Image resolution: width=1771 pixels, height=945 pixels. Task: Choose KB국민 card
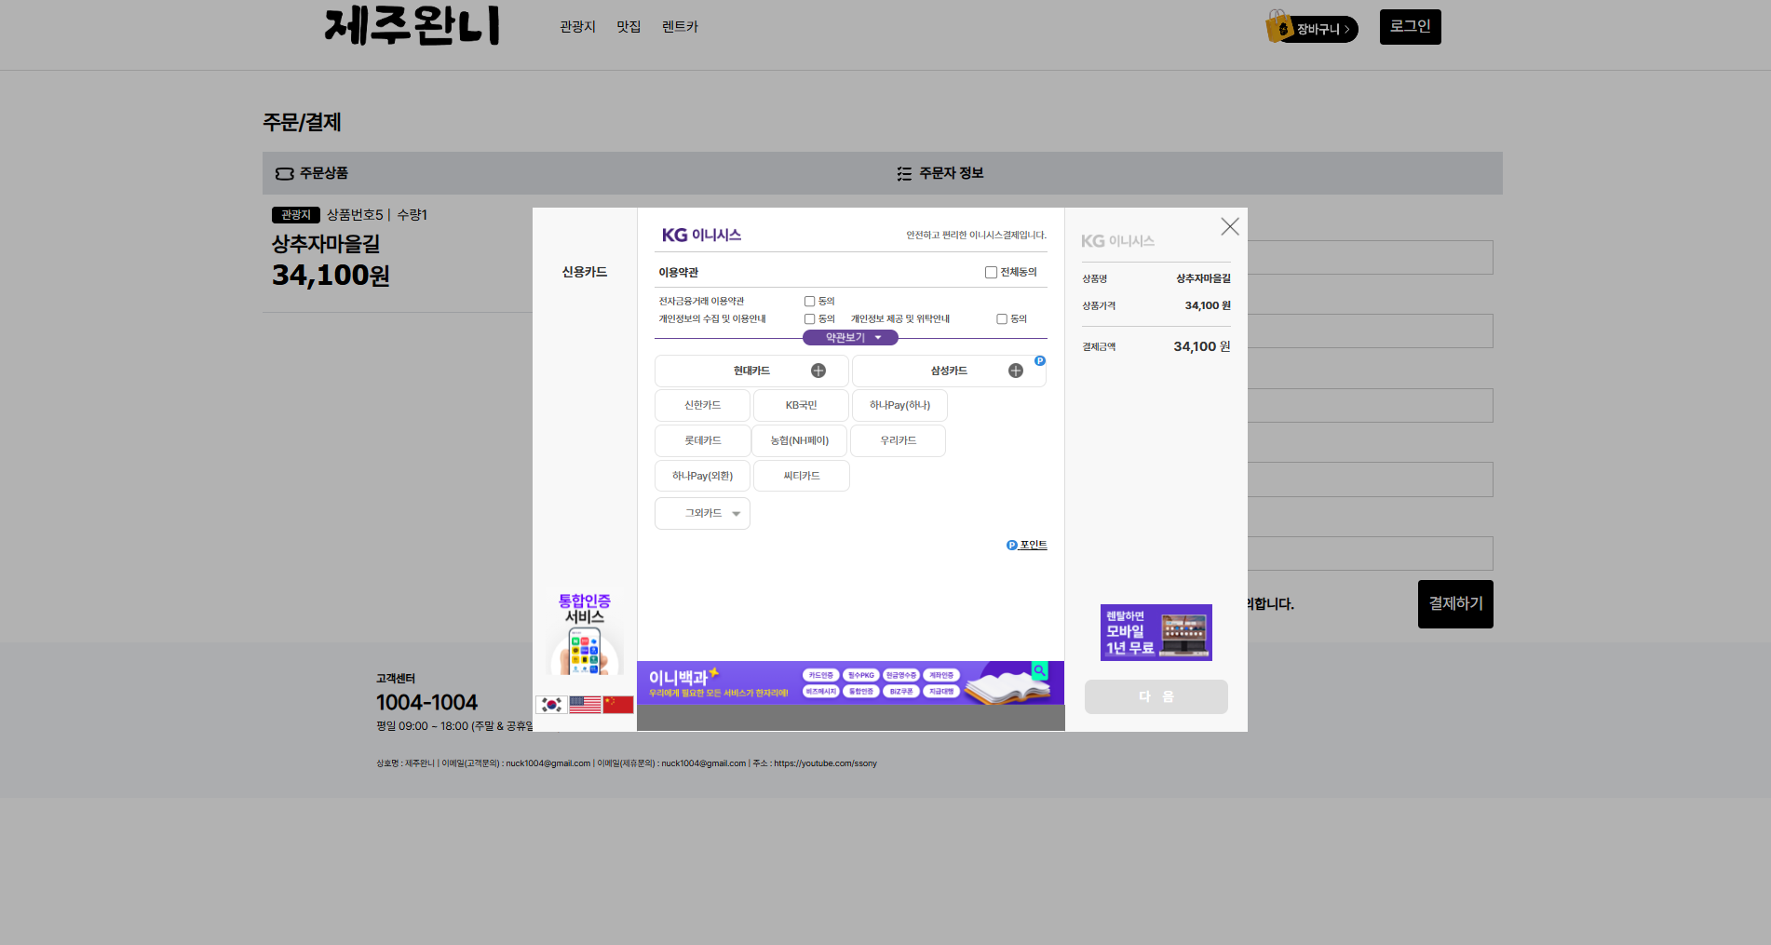click(x=801, y=405)
